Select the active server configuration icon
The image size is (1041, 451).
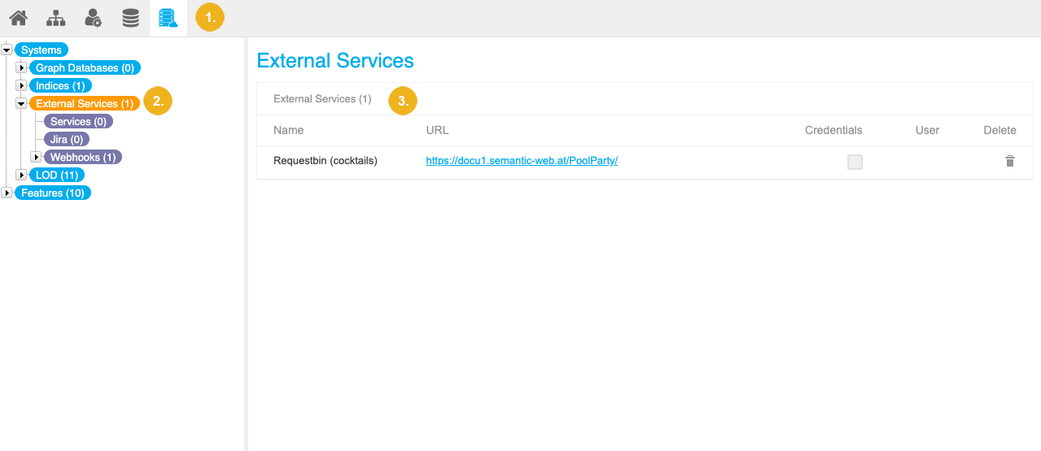168,17
